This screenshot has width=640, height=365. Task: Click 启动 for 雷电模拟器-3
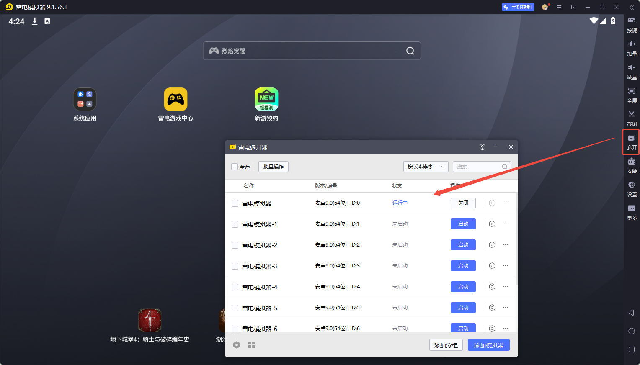tap(463, 266)
